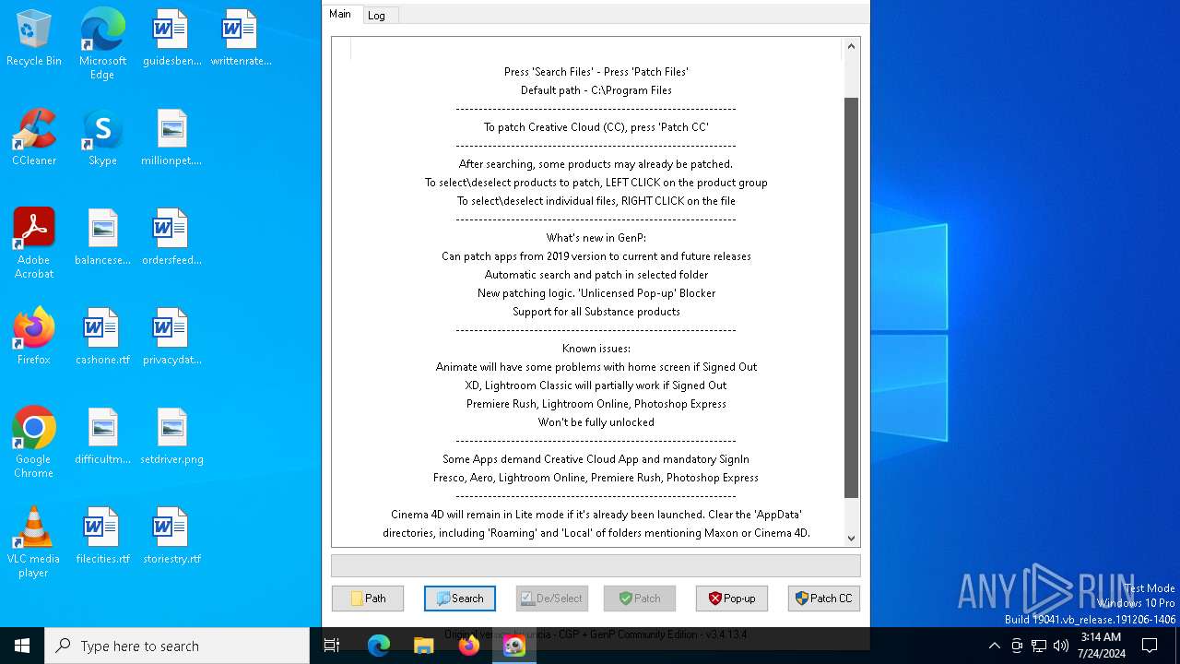Select setdriver.png file icon

(171, 437)
